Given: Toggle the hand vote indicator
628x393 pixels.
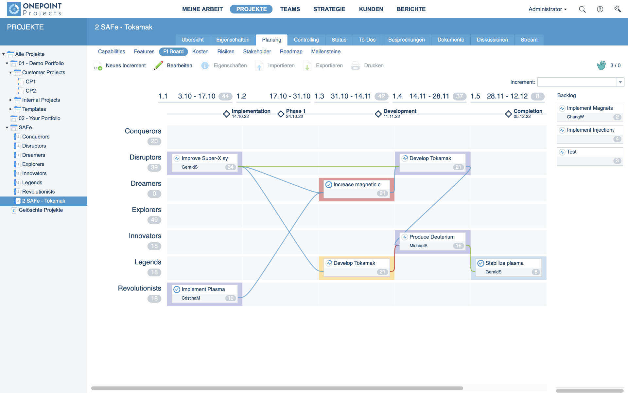Looking at the screenshot, I should 601,65.
